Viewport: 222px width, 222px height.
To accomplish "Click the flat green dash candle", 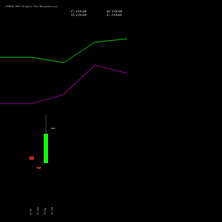I will [53, 128].
